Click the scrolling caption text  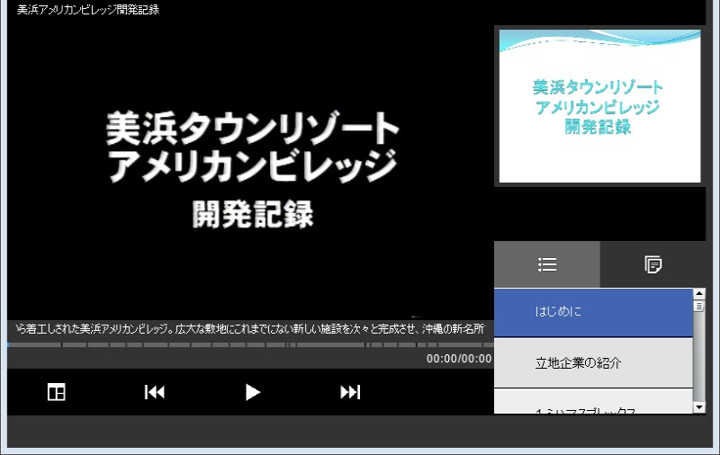[x=251, y=329]
